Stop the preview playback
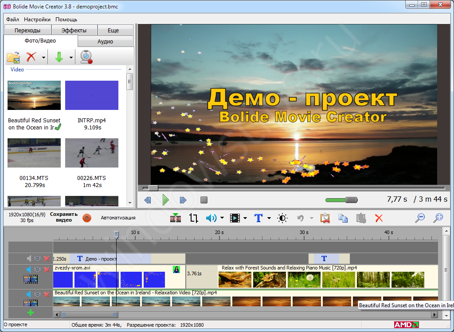Viewport: 454px width, 332px height. click(204, 200)
